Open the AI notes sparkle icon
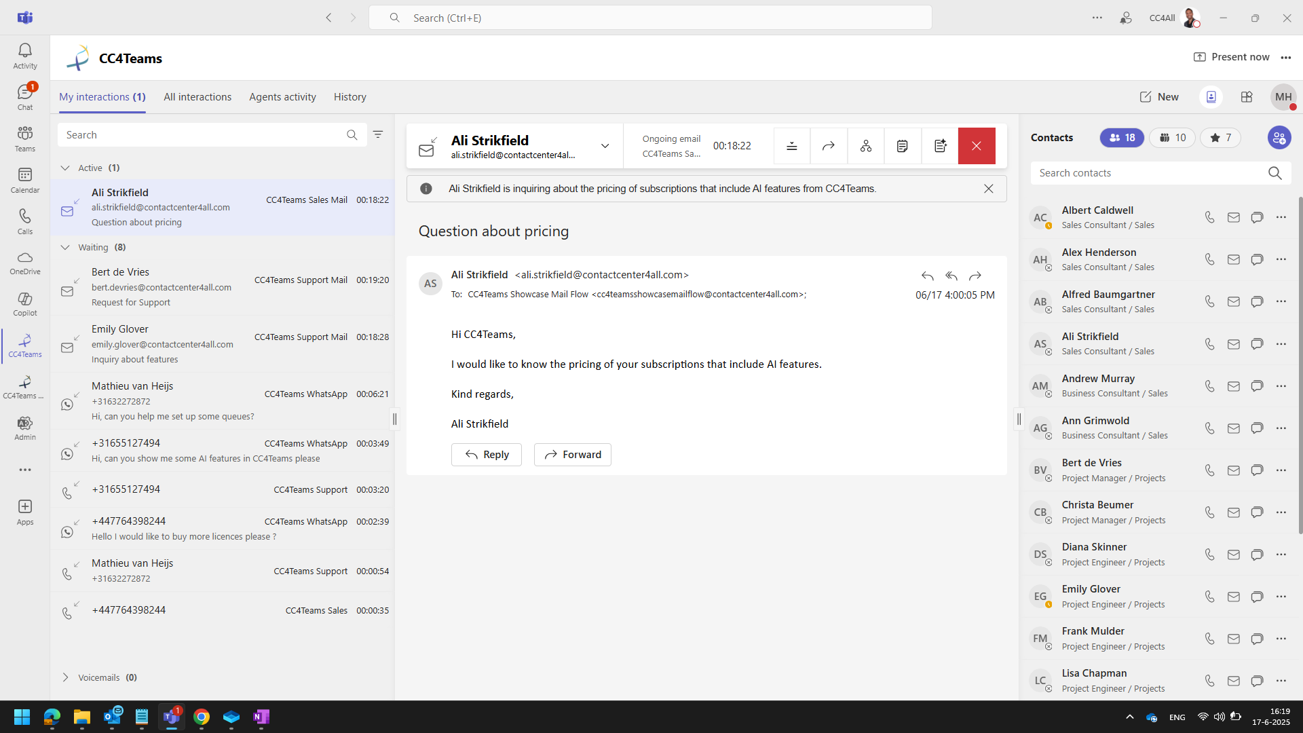1303x733 pixels. point(940,145)
